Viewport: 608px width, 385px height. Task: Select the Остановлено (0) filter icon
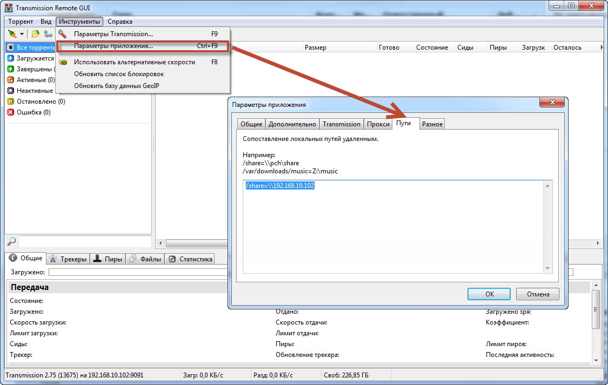click(x=11, y=102)
